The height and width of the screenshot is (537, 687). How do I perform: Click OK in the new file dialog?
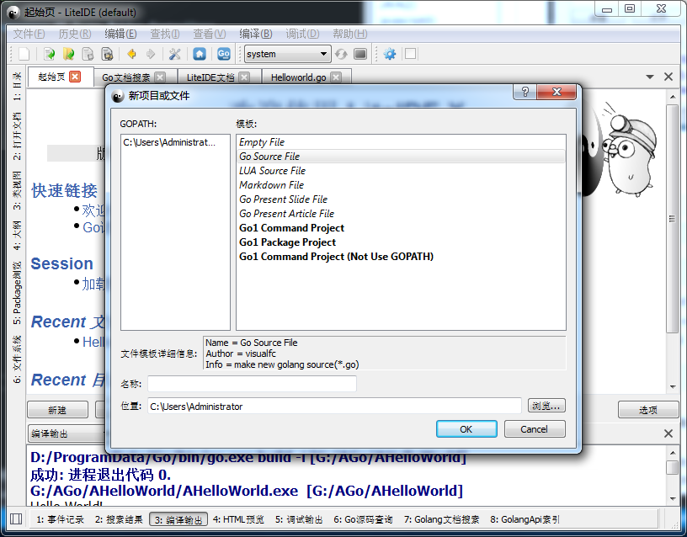(x=466, y=428)
